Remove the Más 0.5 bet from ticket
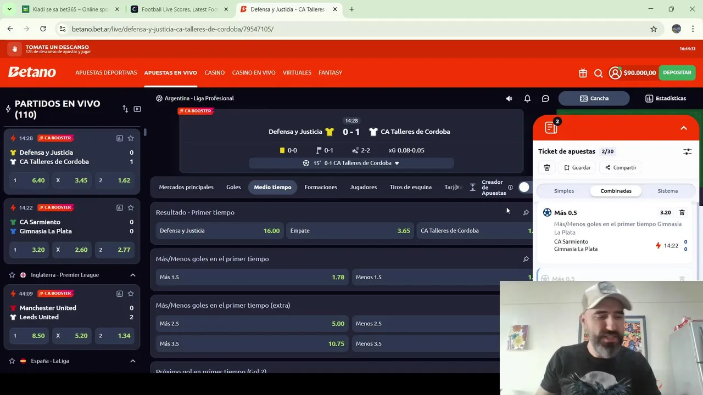This screenshot has height=395, width=703. tap(682, 213)
